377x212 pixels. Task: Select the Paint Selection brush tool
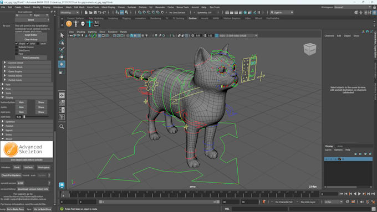point(62,50)
